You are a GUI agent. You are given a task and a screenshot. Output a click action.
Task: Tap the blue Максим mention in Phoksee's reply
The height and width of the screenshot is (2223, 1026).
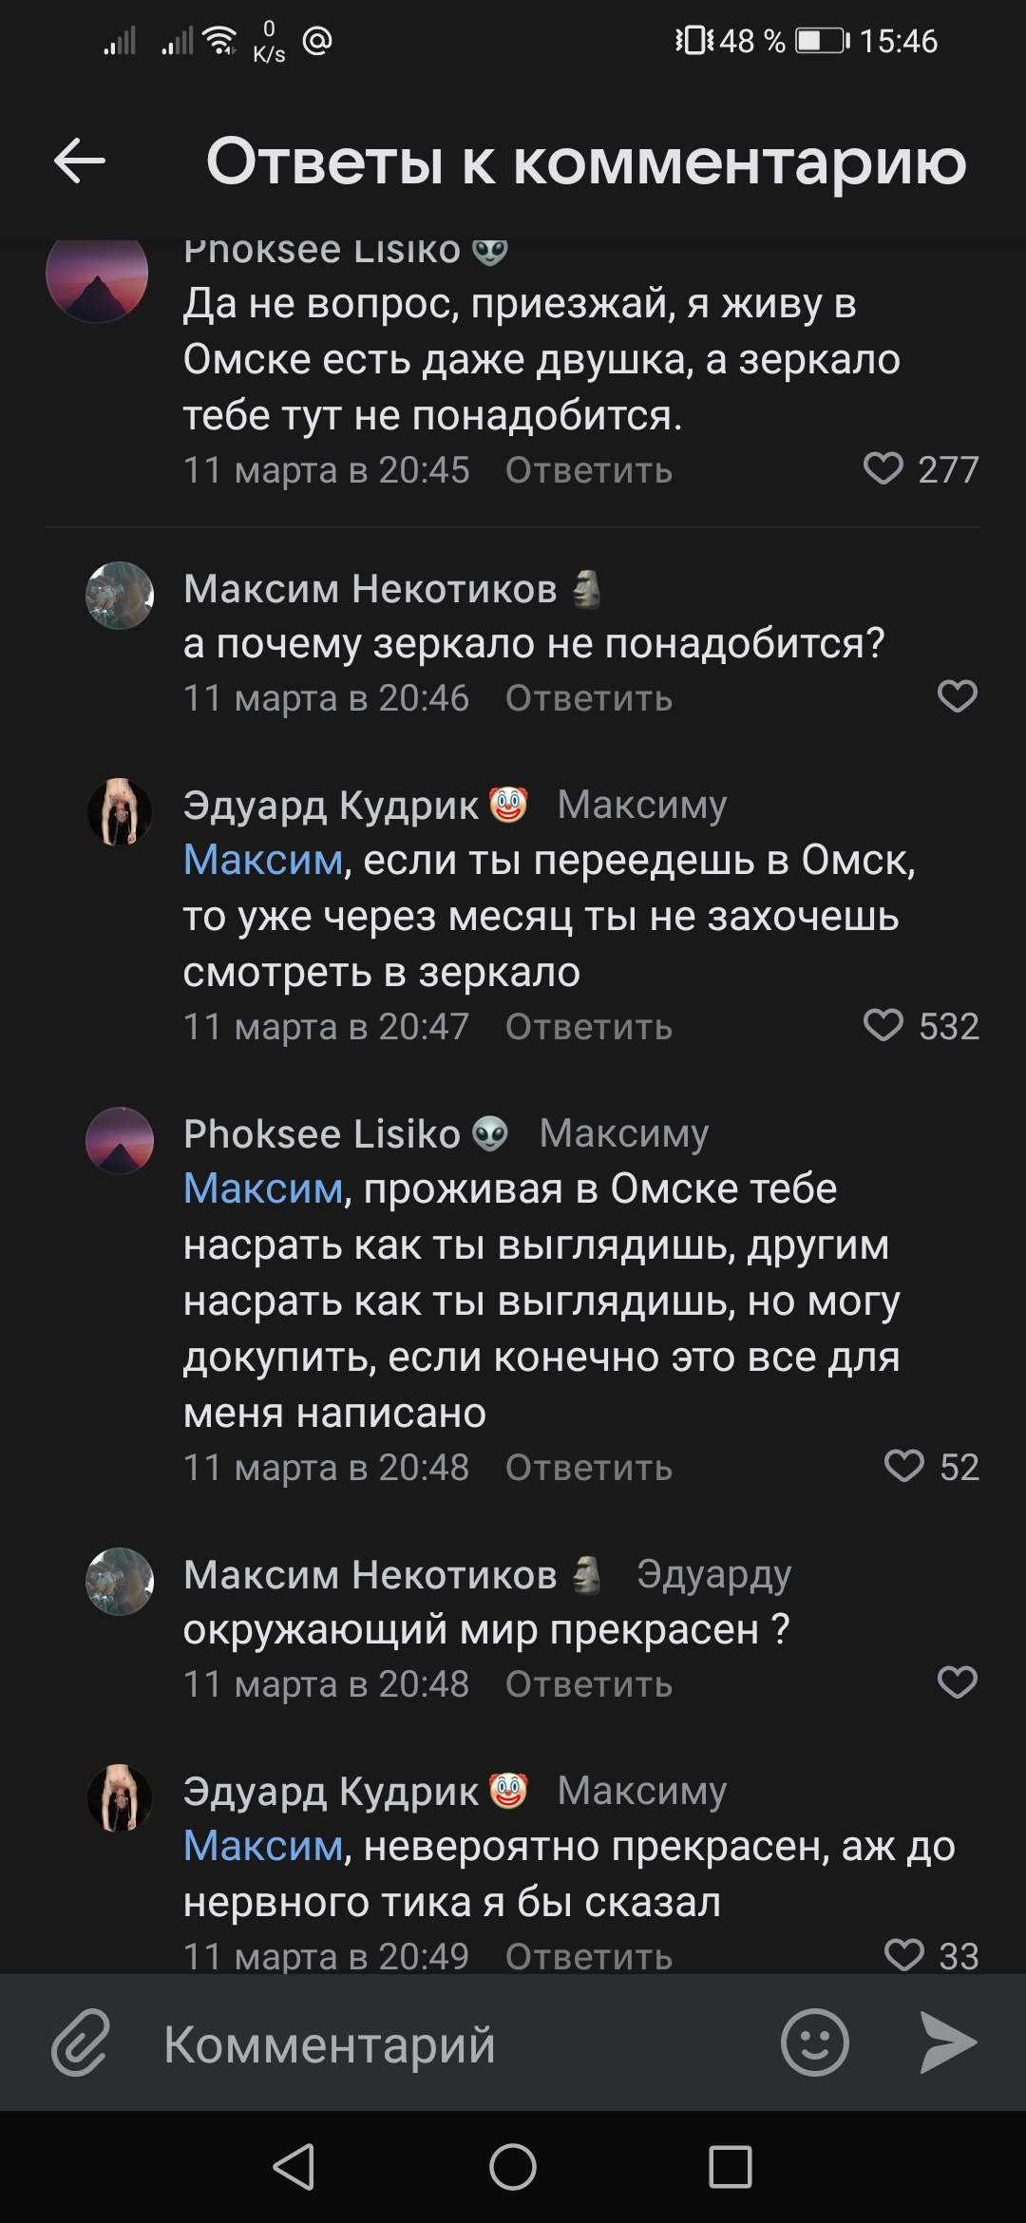[263, 1188]
